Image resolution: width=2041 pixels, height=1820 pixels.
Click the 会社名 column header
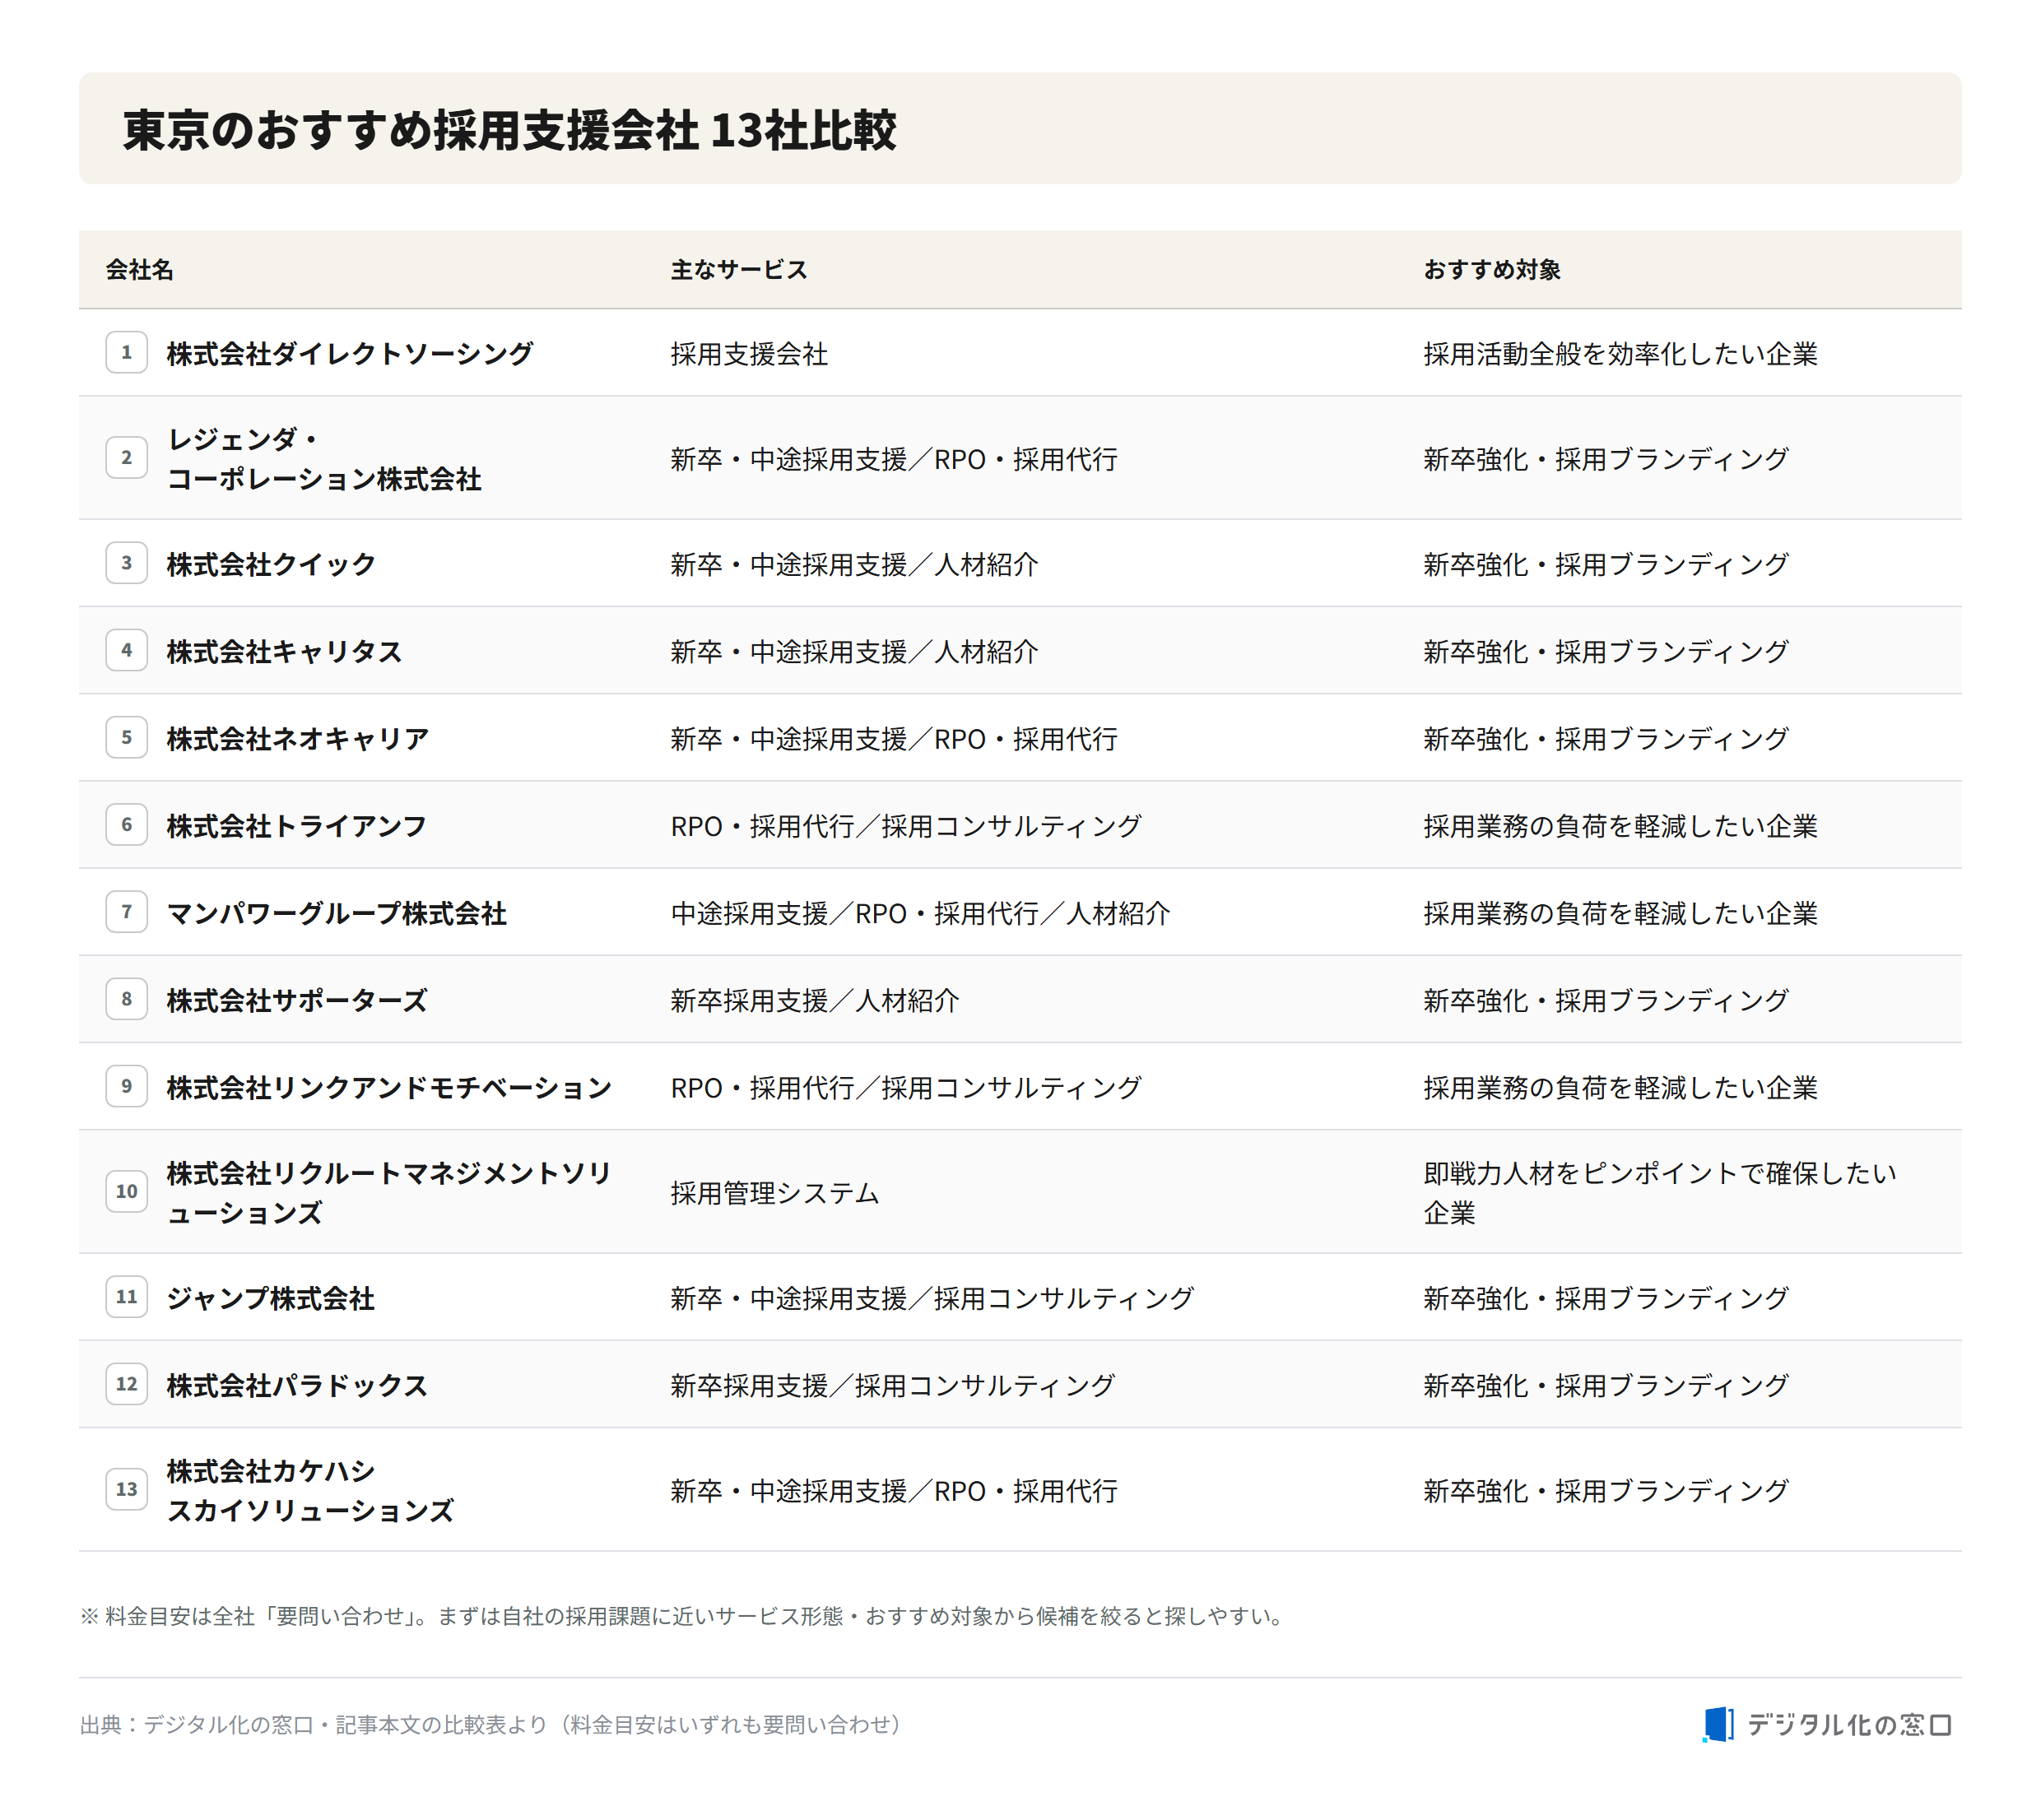click(x=139, y=269)
